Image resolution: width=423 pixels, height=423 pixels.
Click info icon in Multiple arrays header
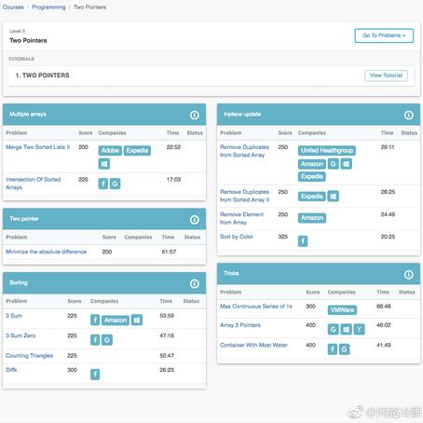(195, 116)
